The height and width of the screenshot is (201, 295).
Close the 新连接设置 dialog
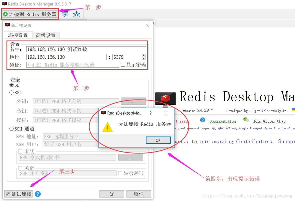point(147,25)
